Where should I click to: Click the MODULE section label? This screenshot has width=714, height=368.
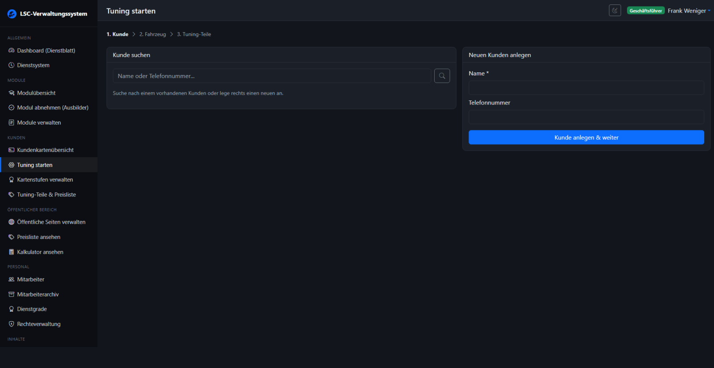pos(17,80)
